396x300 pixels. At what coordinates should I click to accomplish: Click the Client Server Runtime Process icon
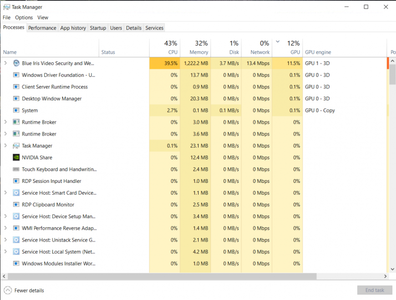pos(16,87)
